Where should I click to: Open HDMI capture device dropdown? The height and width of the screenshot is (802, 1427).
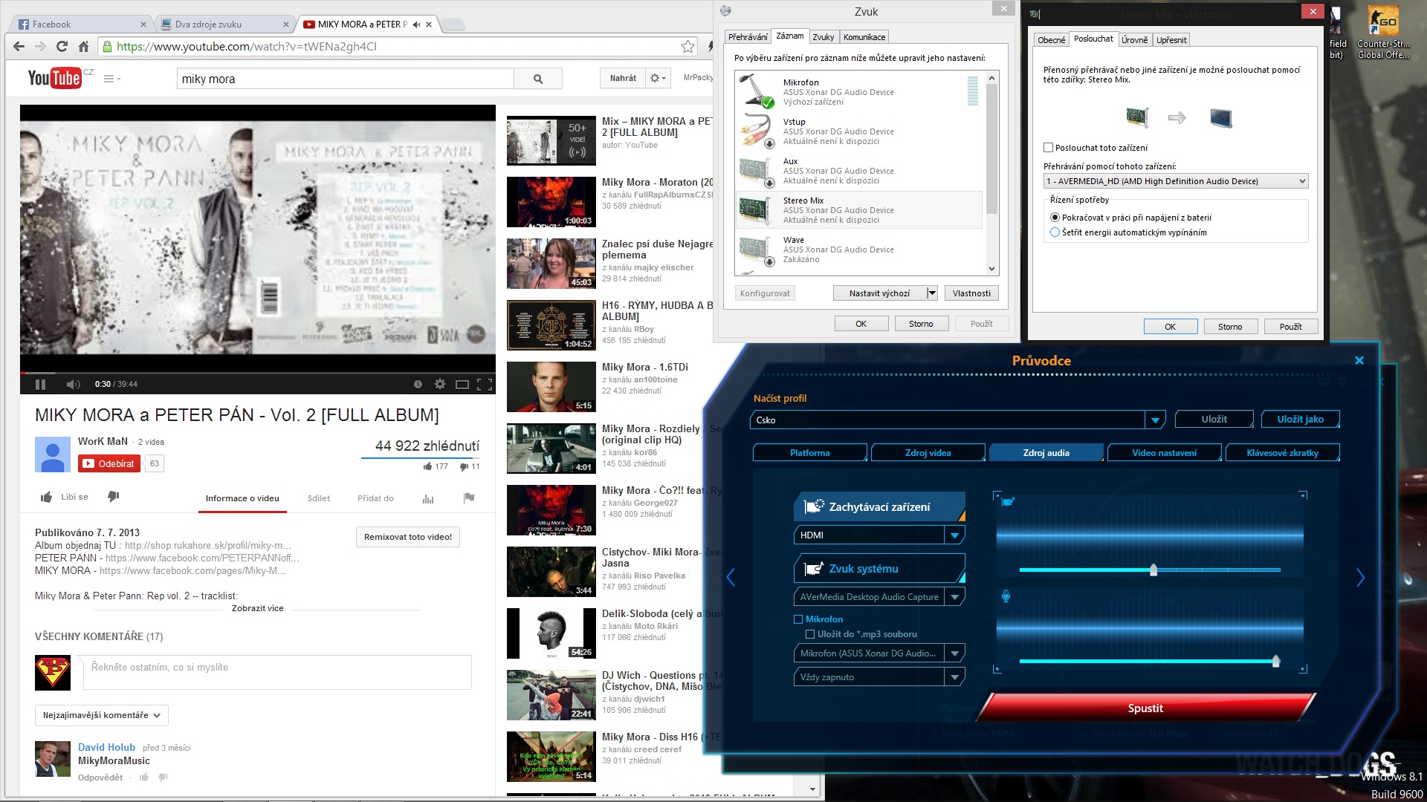click(955, 535)
